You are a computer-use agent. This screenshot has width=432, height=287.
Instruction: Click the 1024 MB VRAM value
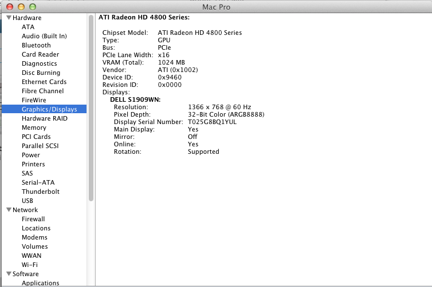click(171, 62)
